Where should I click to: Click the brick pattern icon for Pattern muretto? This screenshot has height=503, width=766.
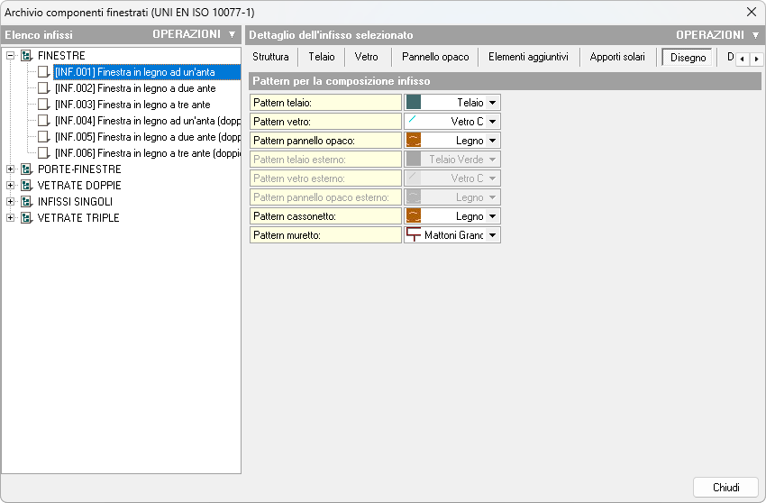[414, 235]
